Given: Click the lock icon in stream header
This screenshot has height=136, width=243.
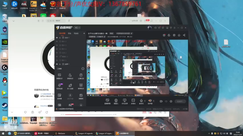Looking at the screenshot, I should [169, 35].
